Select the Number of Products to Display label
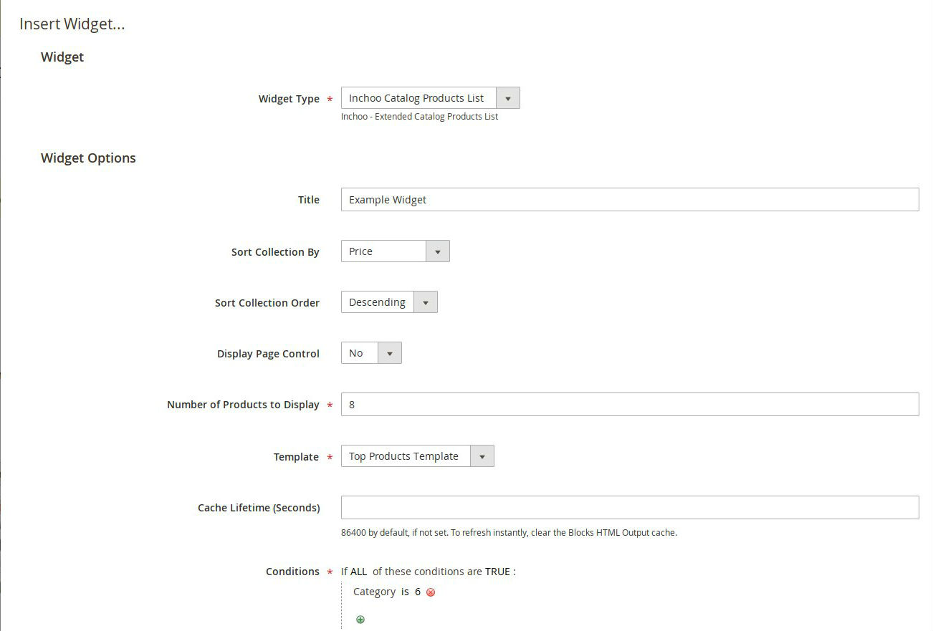Screen dimensions: 933x631 tap(243, 405)
